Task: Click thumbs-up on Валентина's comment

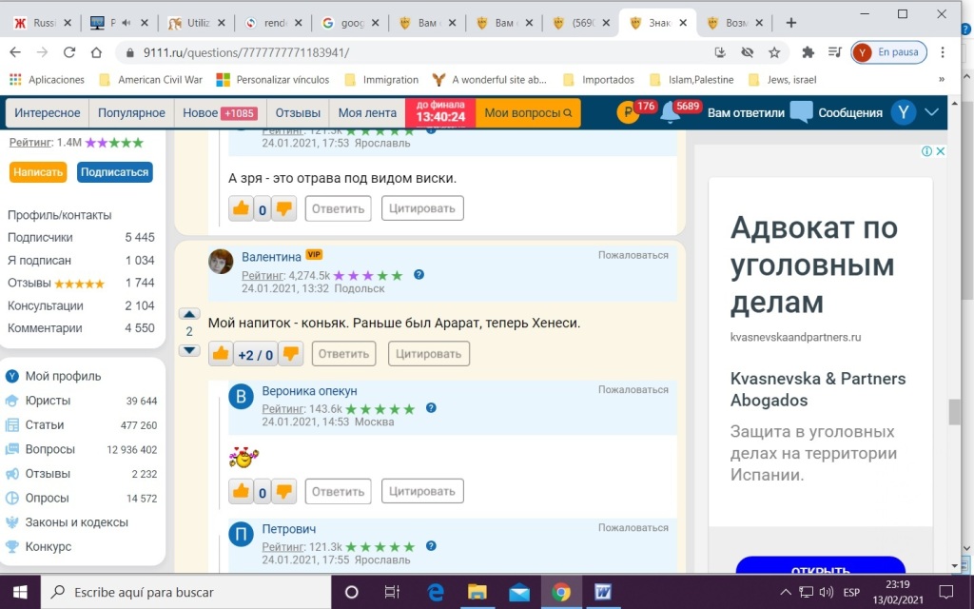Action: click(x=220, y=354)
